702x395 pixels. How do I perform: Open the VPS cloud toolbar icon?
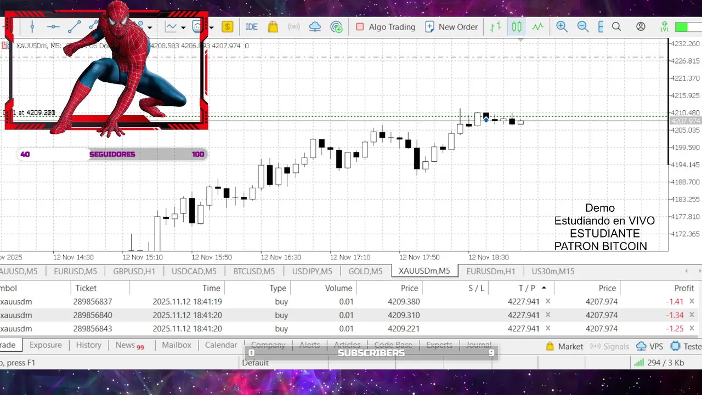[315, 26]
